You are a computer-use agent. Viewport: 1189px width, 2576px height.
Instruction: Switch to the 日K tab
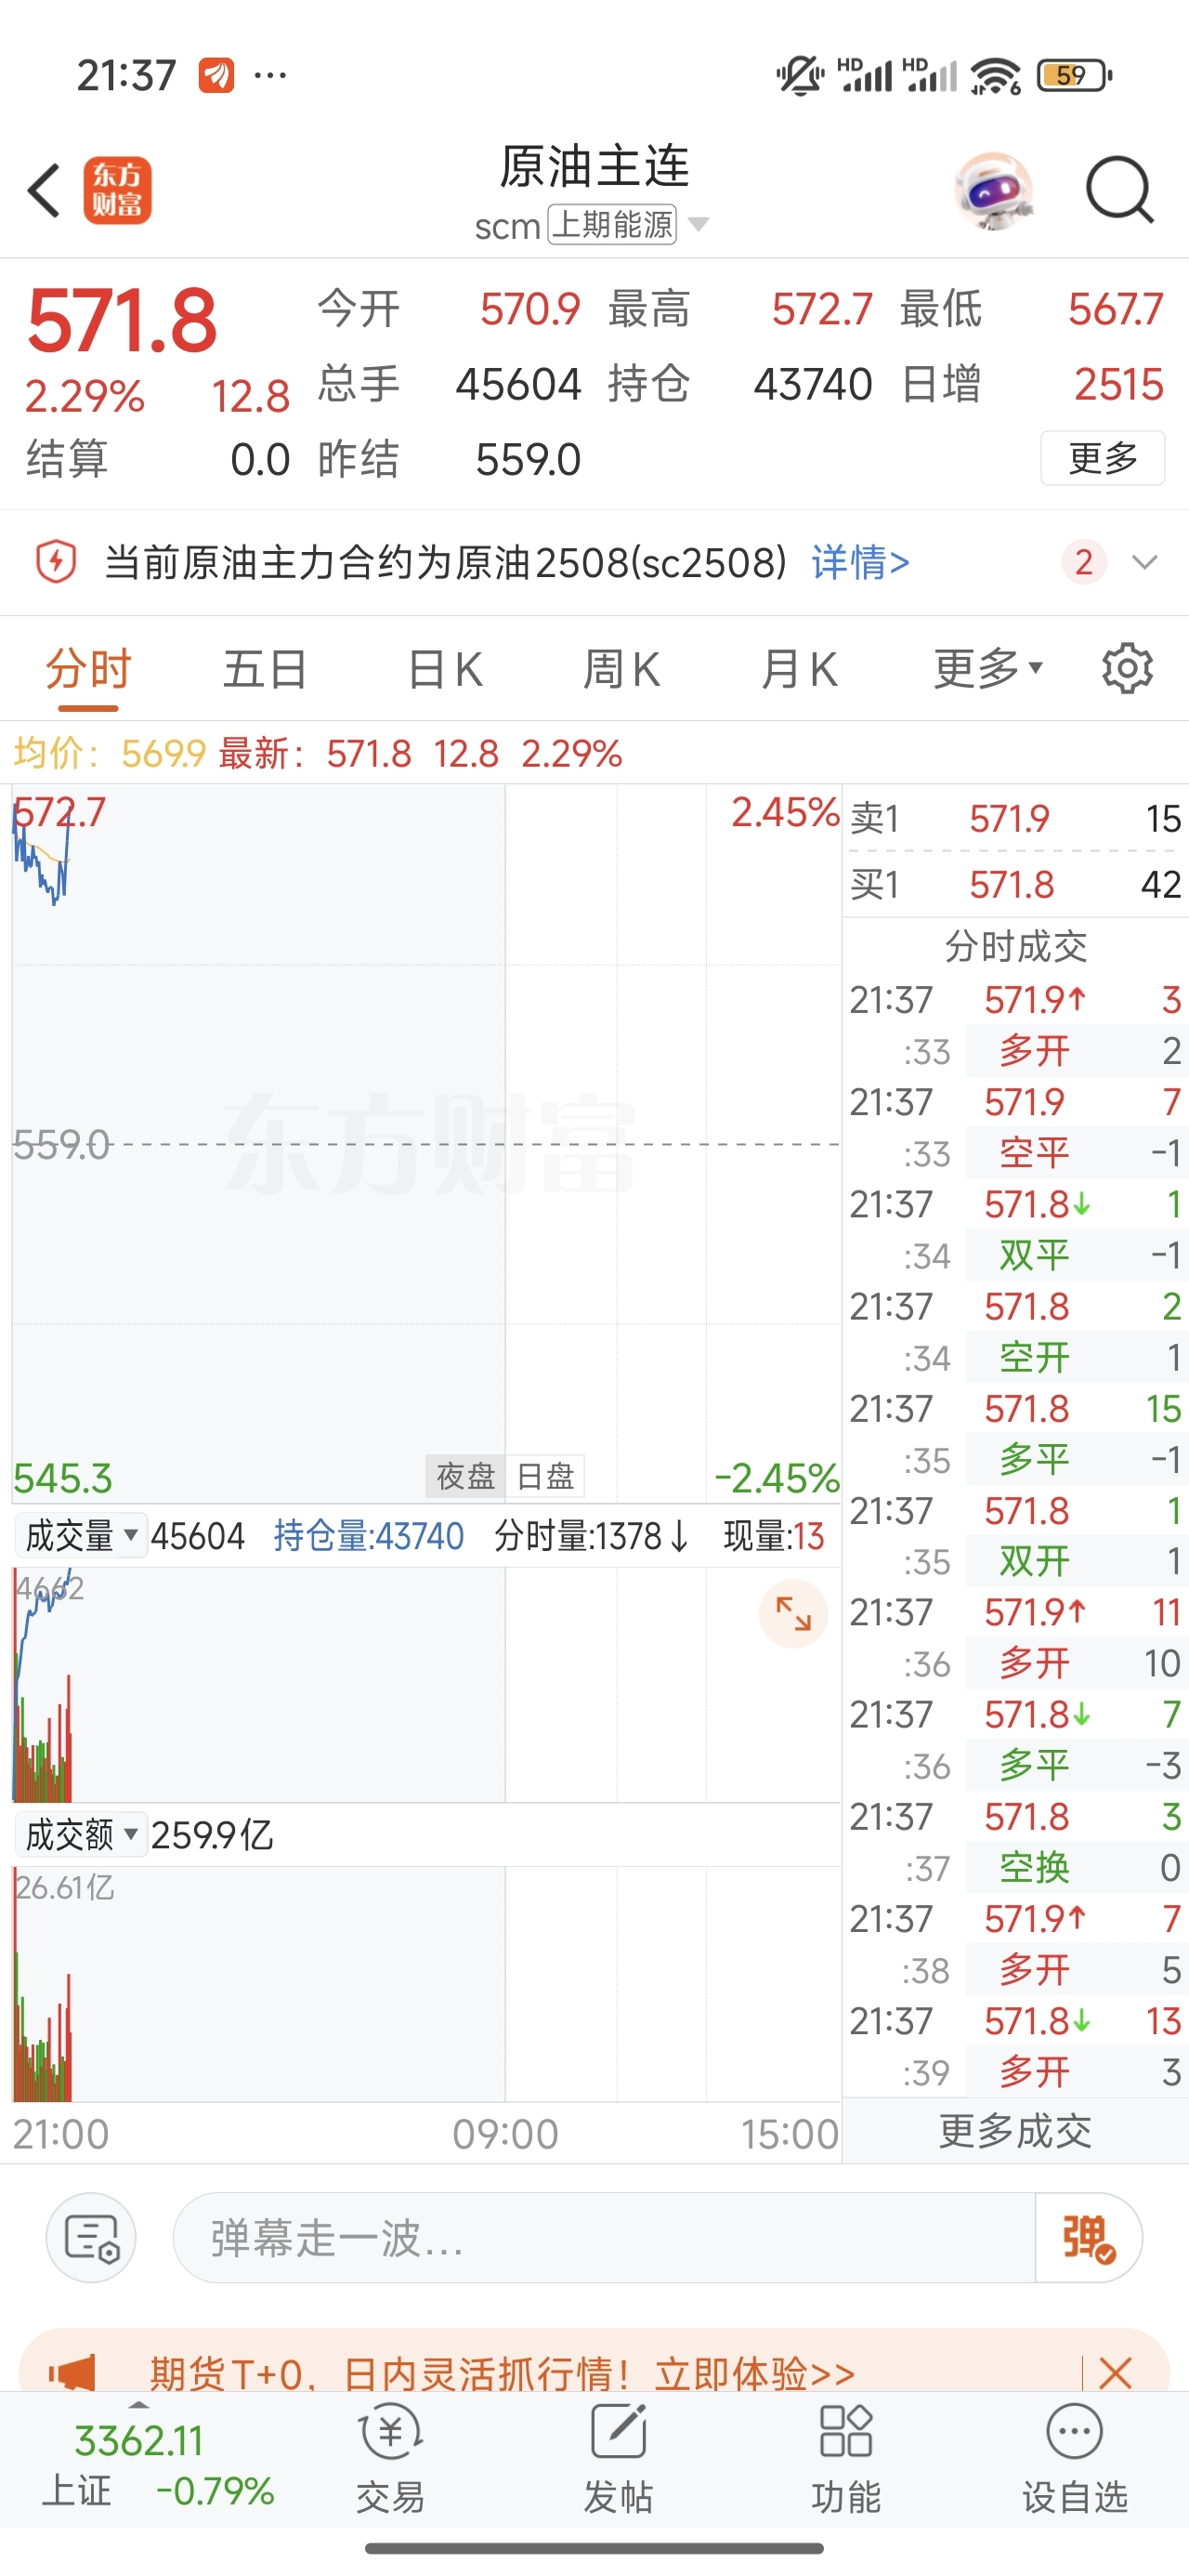pos(445,669)
